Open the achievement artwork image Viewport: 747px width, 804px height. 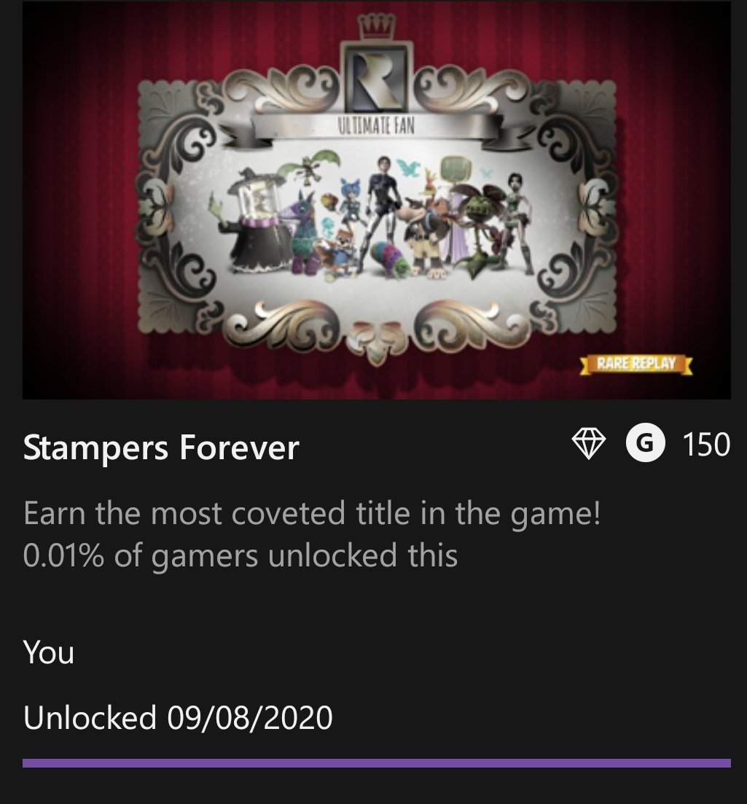coord(377,200)
